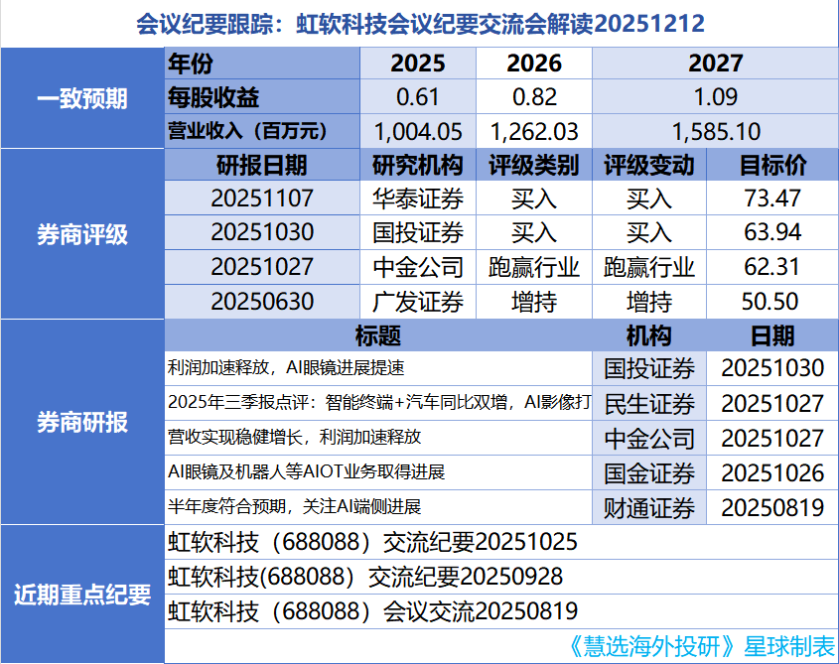Select the 券商评级 section label
This screenshot has height=664, width=839.
[x=82, y=234]
